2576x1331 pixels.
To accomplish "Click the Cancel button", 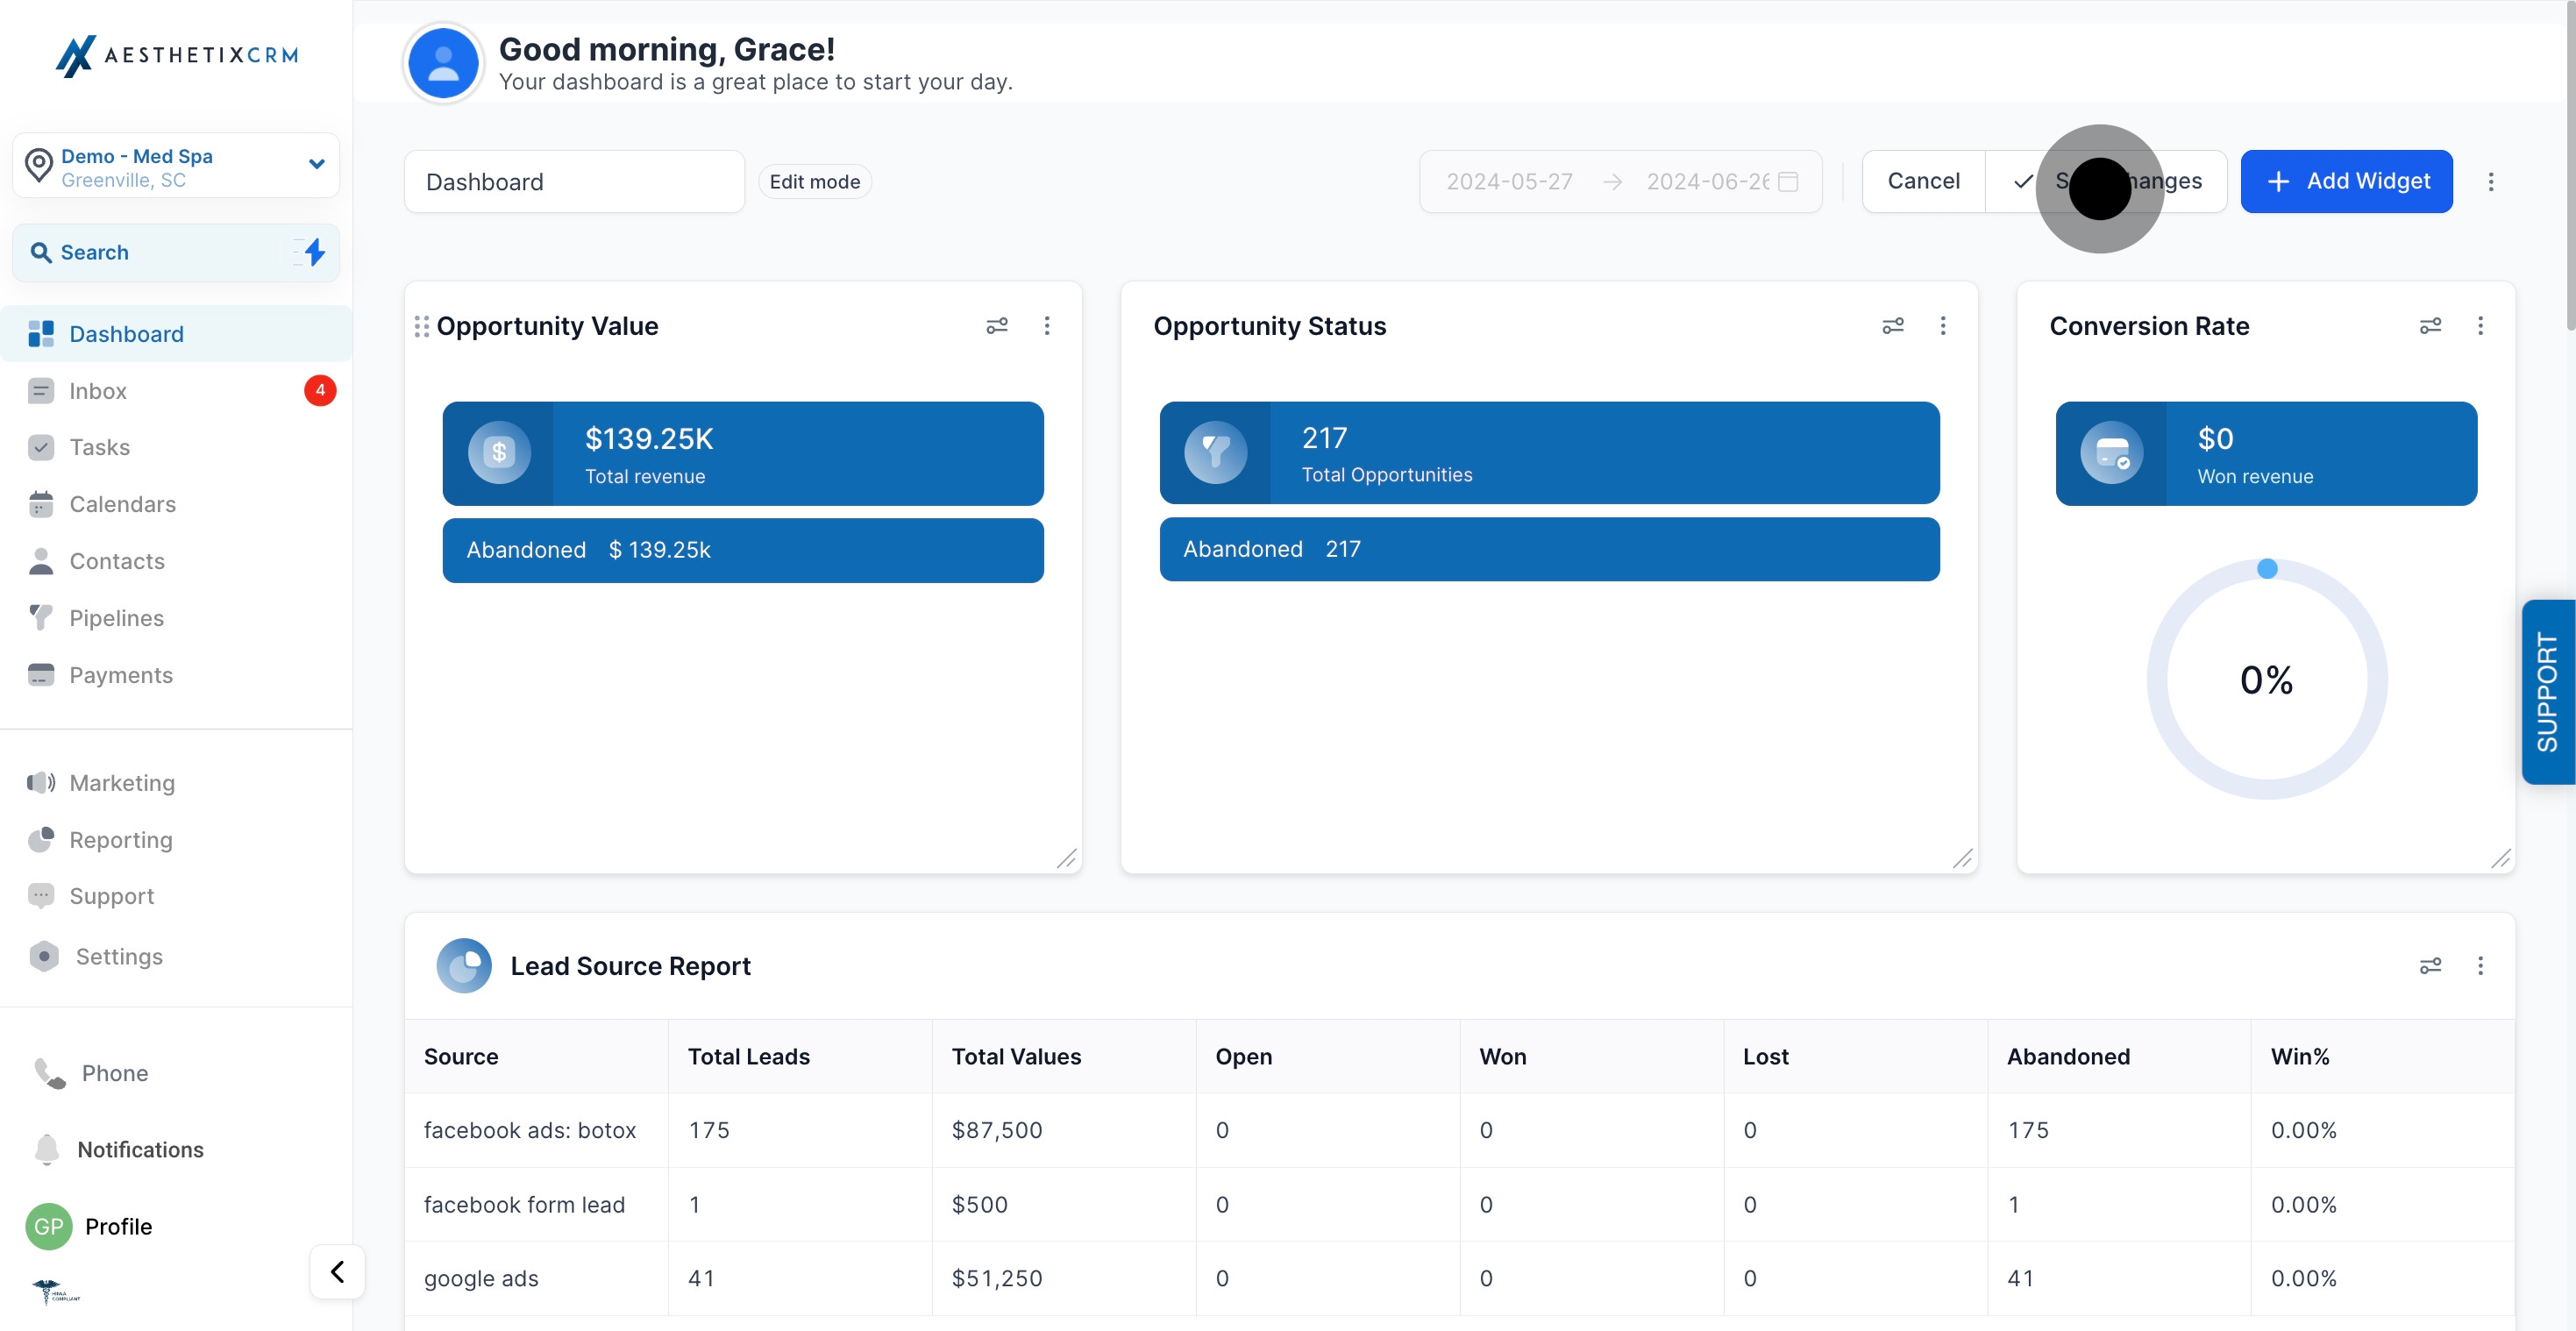I will (1923, 181).
